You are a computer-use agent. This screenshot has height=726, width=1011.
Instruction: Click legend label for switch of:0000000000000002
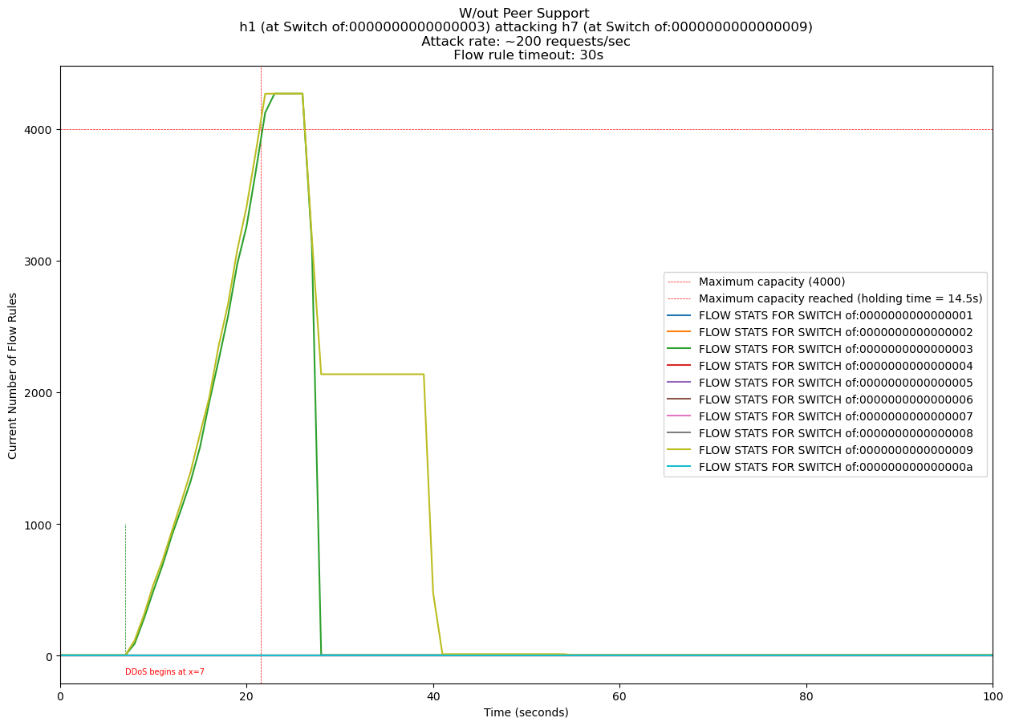tap(835, 332)
